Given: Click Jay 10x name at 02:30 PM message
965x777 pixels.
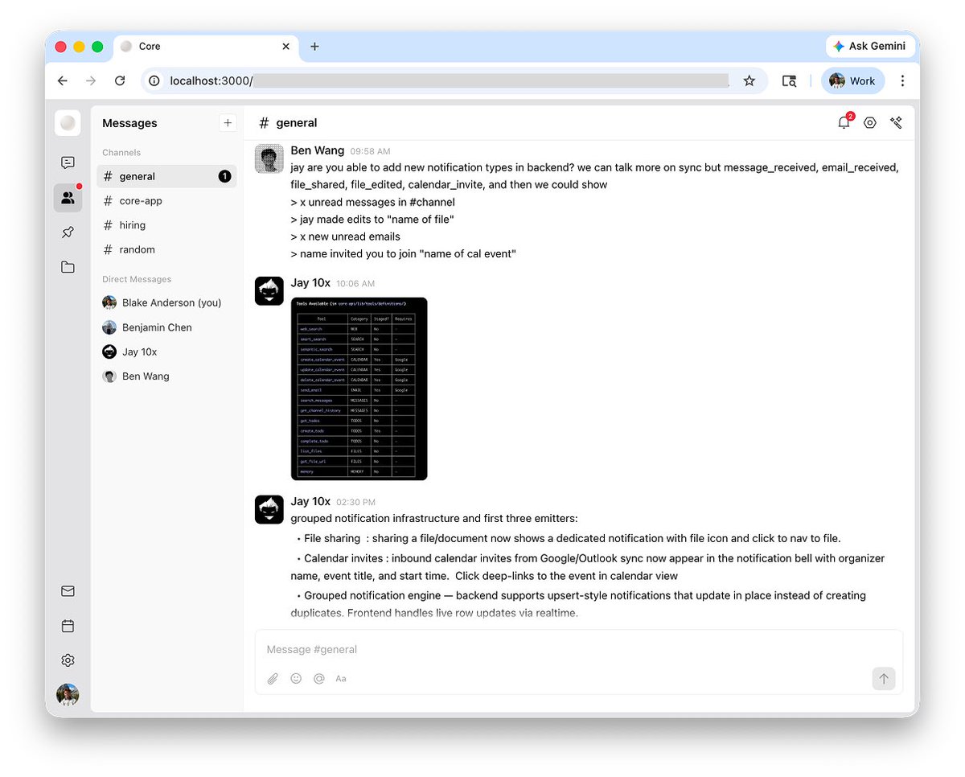Looking at the screenshot, I should coord(310,501).
